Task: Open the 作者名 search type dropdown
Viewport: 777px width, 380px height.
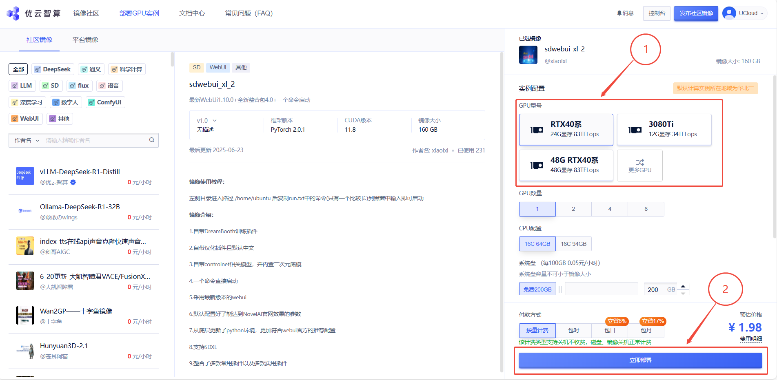Action: pyautogui.click(x=27, y=140)
